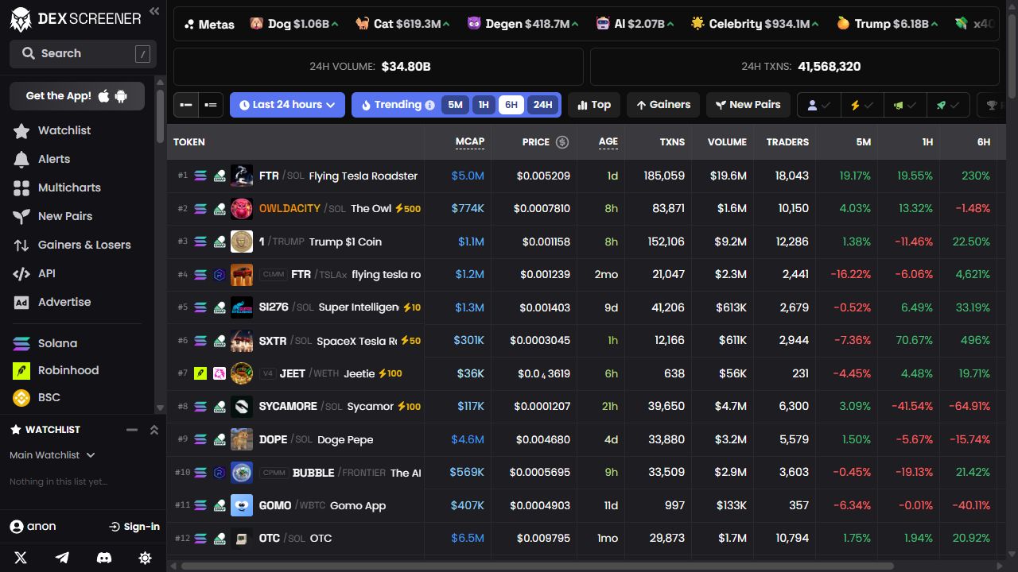Click the Robinhood chain icon on JEET row
The height and width of the screenshot is (572, 1018).
pyautogui.click(x=200, y=373)
